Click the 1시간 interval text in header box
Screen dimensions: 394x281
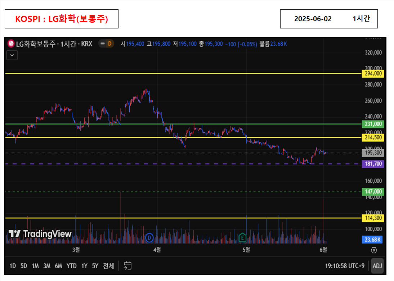tap(361, 19)
